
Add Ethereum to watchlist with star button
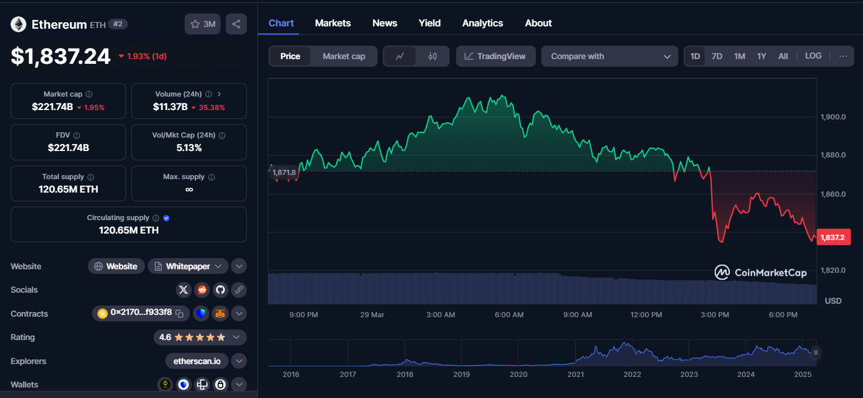pyautogui.click(x=202, y=24)
